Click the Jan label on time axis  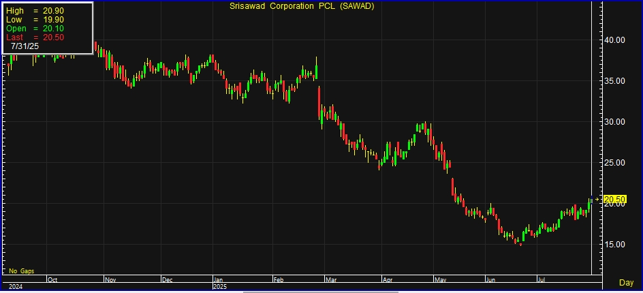click(x=219, y=280)
